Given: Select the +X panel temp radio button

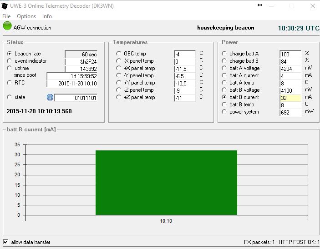Looking at the screenshot, I should (x=118, y=68).
